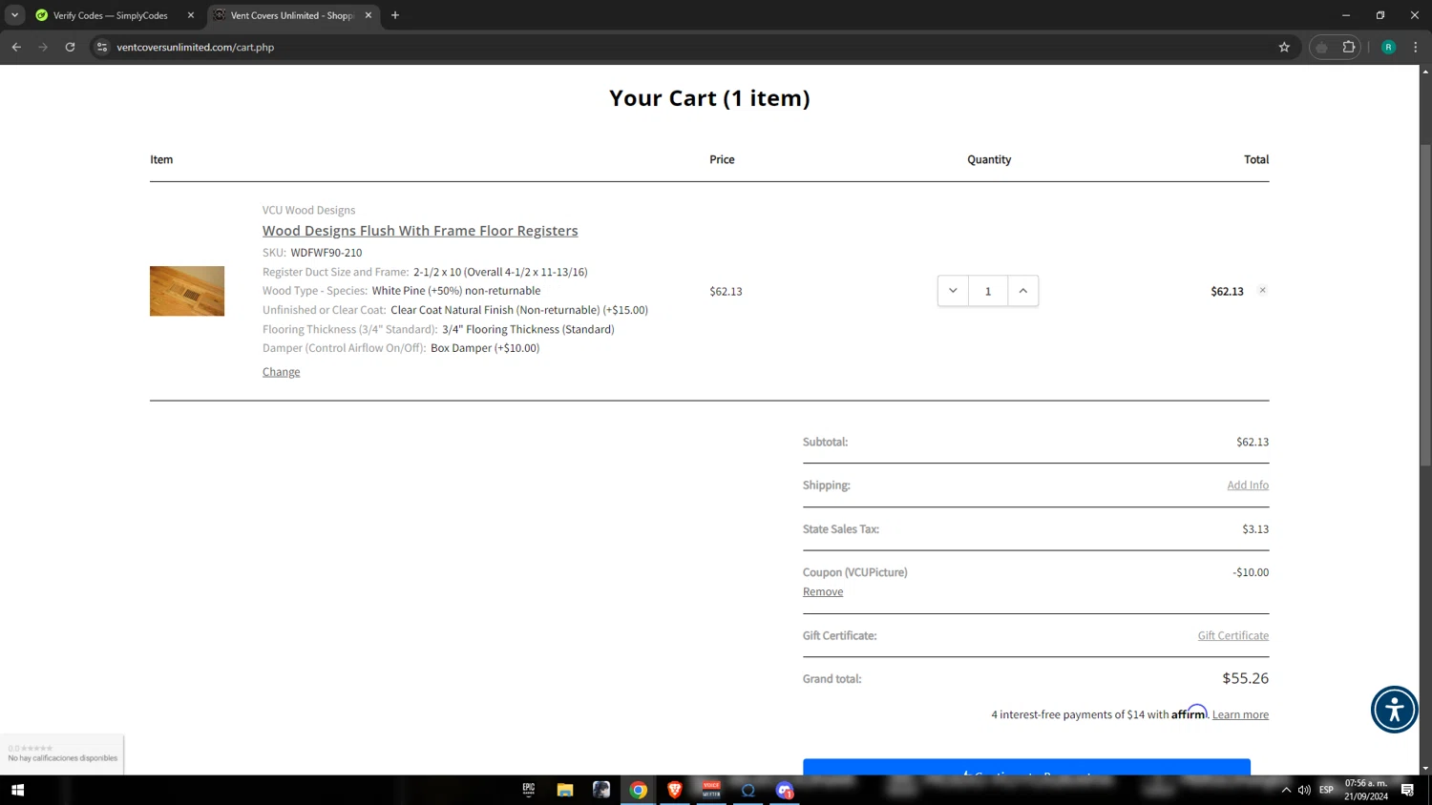Click the quantity input field
This screenshot has height=805, width=1432.
click(x=988, y=291)
